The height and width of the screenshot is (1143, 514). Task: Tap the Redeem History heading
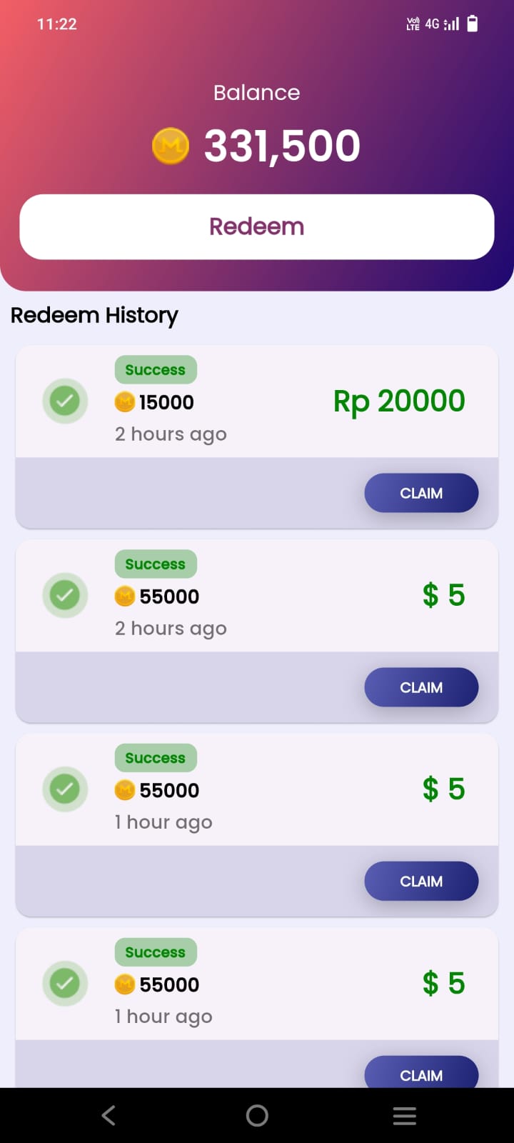pos(94,315)
